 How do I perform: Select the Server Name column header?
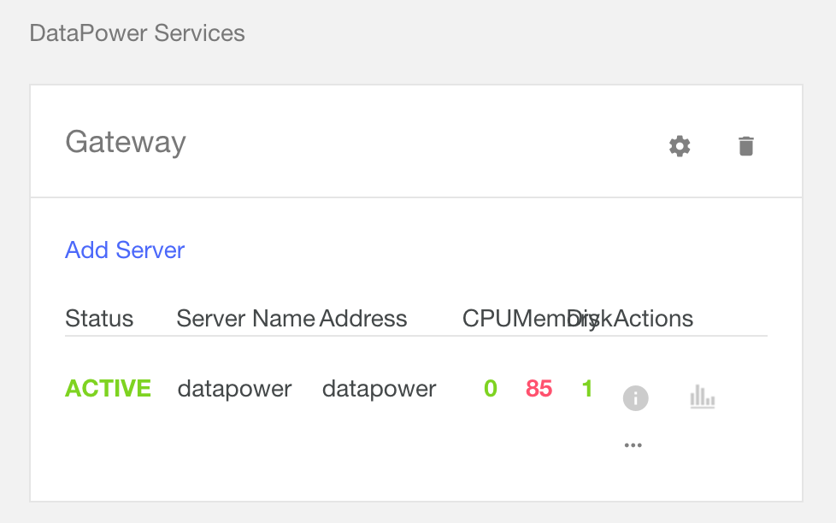[245, 318]
